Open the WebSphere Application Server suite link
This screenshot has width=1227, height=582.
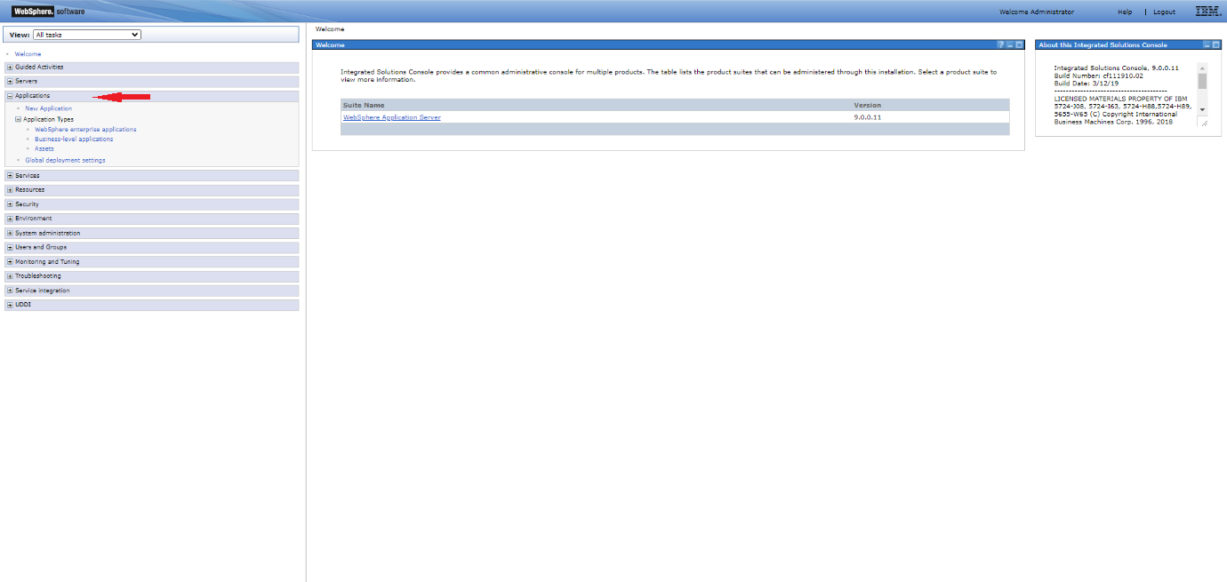391,116
